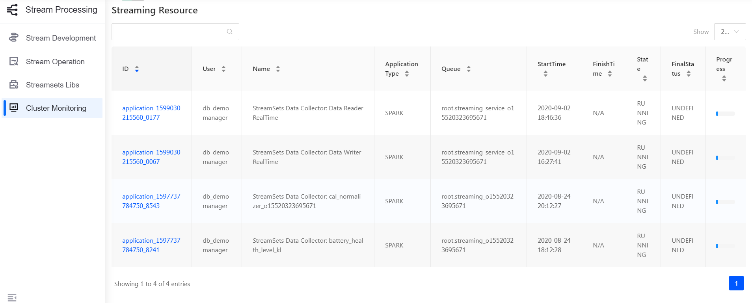Viewport: 752px width, 303px height.
Task: Open Stream Development menu item
Action: tap(61, 38)
